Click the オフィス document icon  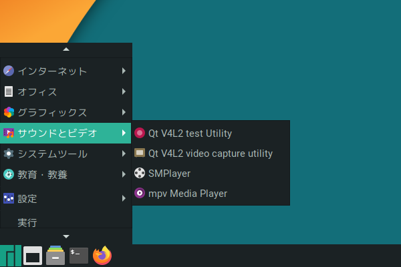coord(9,91)
